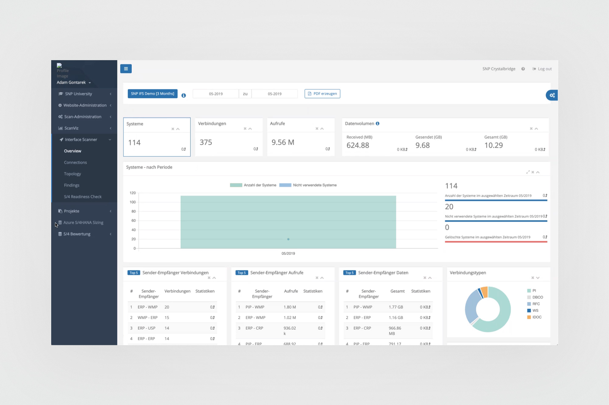Click the help question mark icon
This screenshot has height=405, width=609.
[523, 69]
